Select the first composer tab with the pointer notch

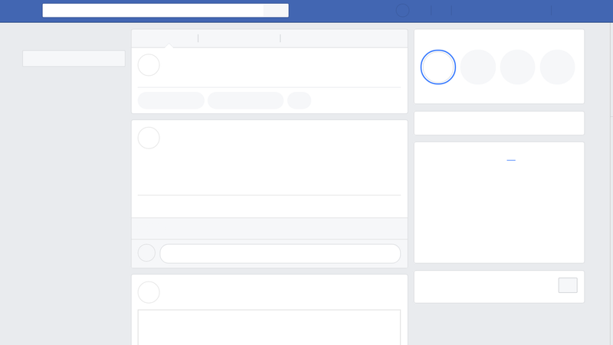(x=165, y=38)
